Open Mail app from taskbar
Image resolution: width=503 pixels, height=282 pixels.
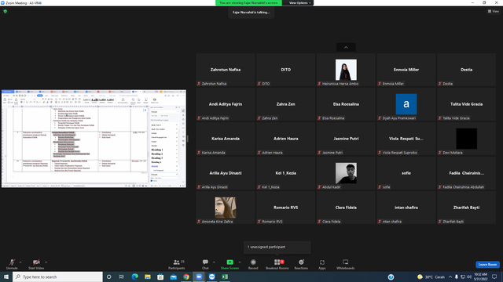pyautogui.click(x=173, y=277)
